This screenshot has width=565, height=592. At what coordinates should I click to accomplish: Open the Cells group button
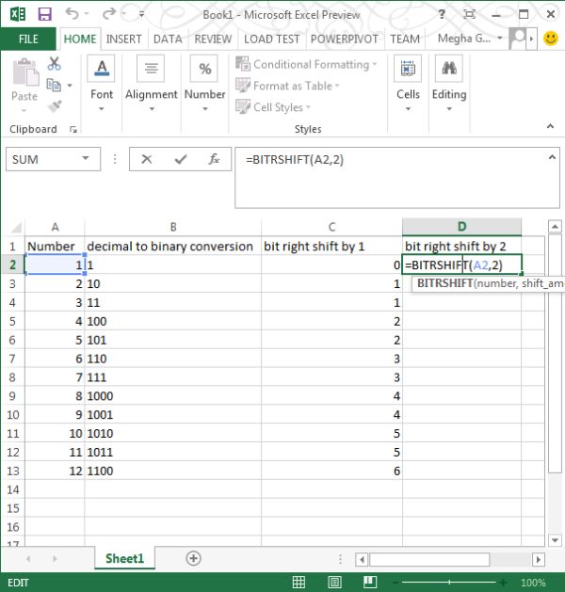[x=408, y=84]
